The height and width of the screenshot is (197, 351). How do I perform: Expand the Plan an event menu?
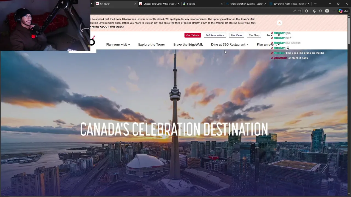(x=268, y=44)
